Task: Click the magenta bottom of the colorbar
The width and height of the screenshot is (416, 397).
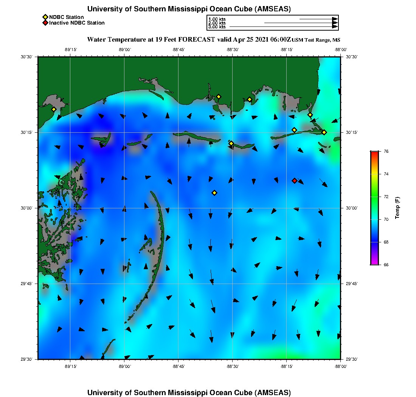Action: pos(374,264)
